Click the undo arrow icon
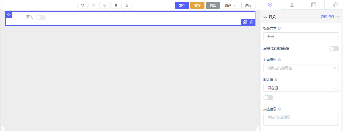 click(x=83, y=5)
